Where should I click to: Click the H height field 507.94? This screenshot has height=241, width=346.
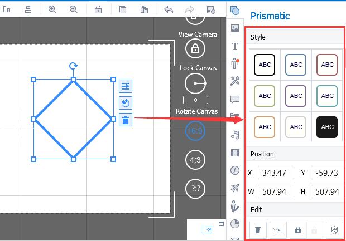tap(328, 191)
